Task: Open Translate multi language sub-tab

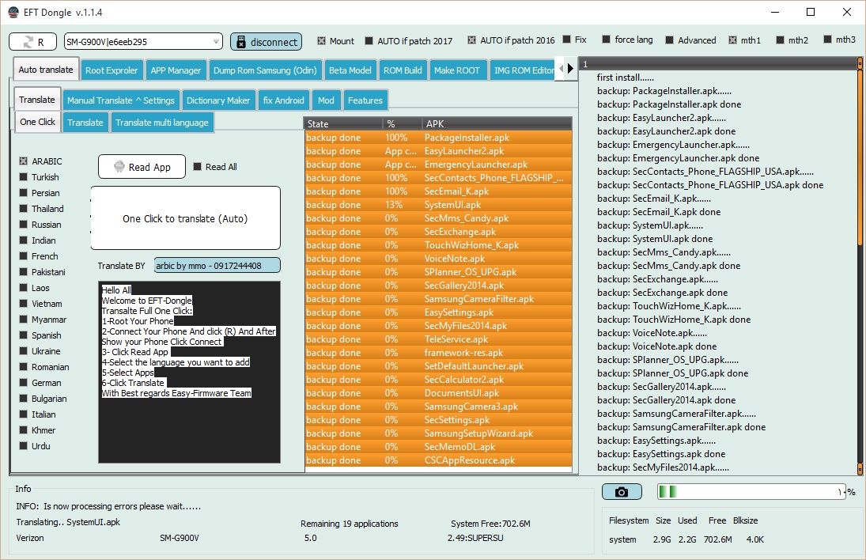Action: [x=162, y=123]
